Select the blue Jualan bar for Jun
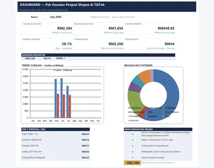214x168 pixels. [x=62, y=98]
